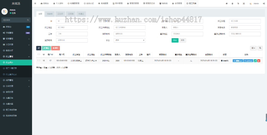The width and height of the screenshot is (267, 135).
Task: Open the column toggle grid dropdown
Action: (x=253, y=48)
